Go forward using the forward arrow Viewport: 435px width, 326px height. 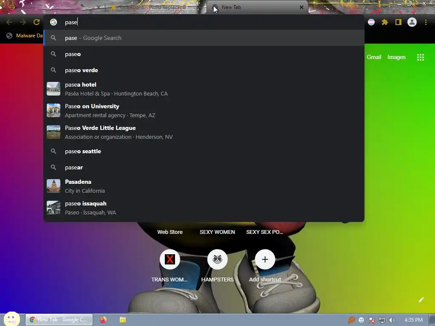23,22
